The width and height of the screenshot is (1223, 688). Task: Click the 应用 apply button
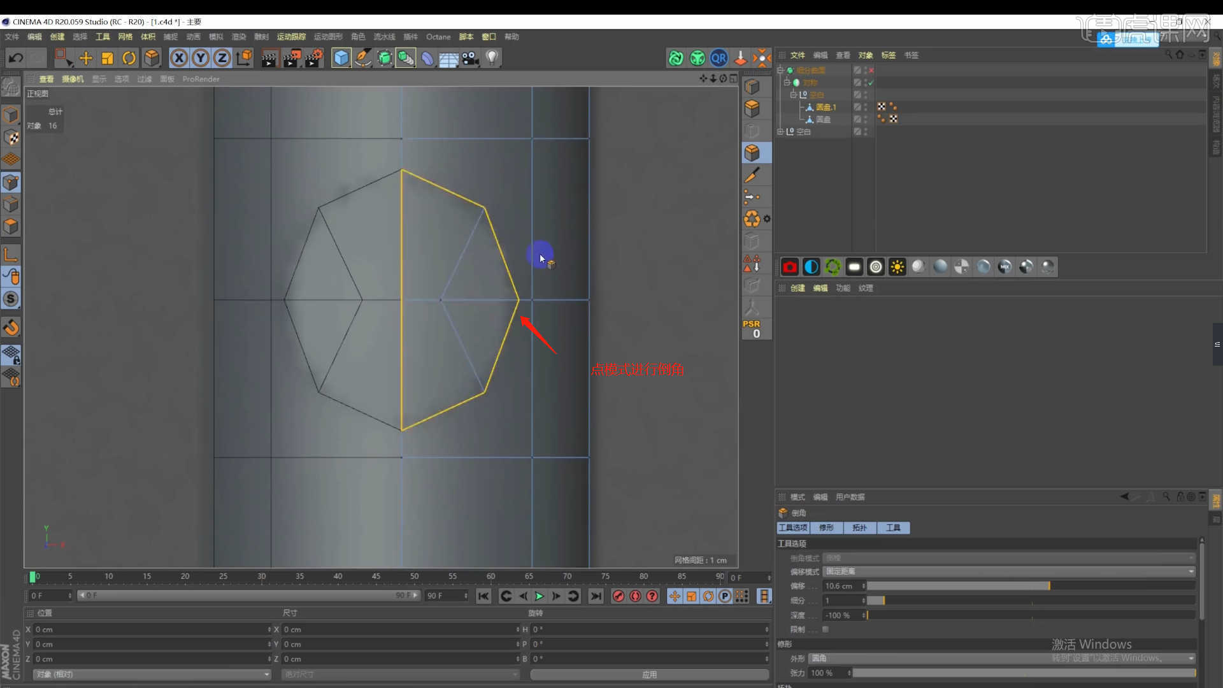pyautogui.click(x=649, y=675)
